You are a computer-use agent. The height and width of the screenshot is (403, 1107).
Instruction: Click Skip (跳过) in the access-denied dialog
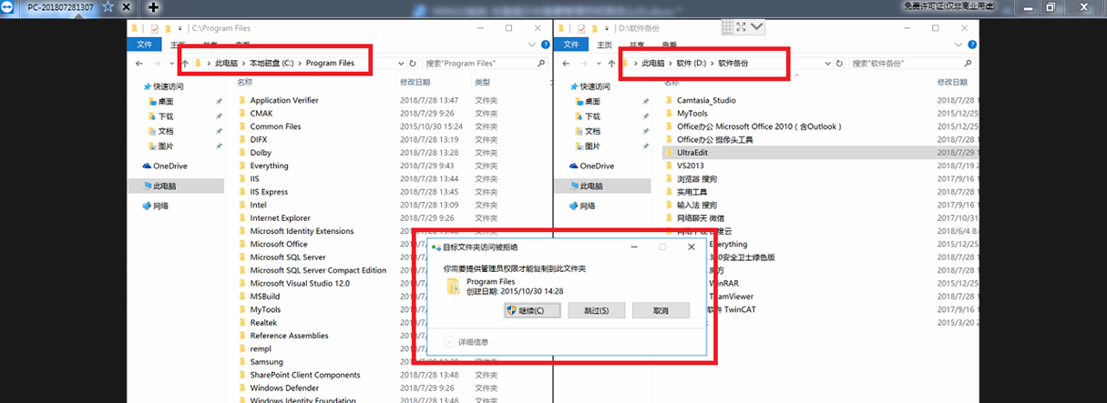click(x=595, y=310)
